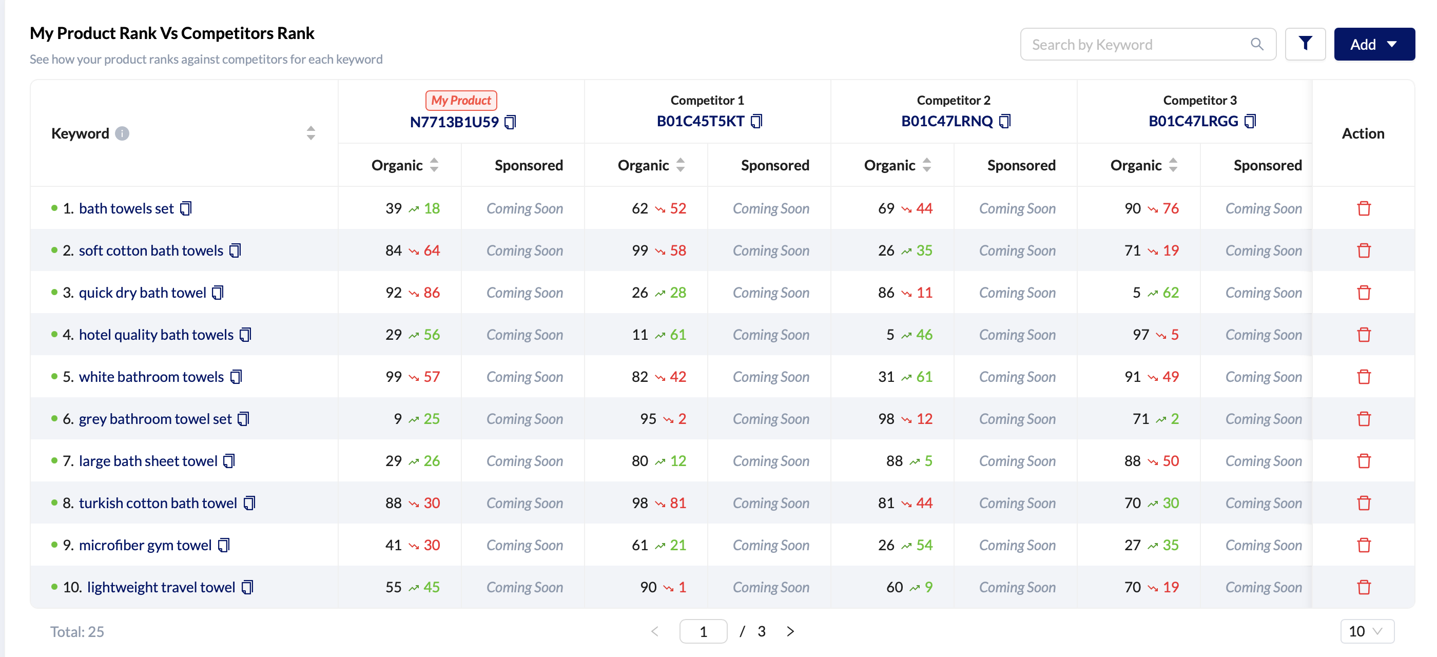The height and width of the screenshot is (657, 1437).
Task: Open the 'hotel quality bath towels' keyword link
Action: pos(156,335)
